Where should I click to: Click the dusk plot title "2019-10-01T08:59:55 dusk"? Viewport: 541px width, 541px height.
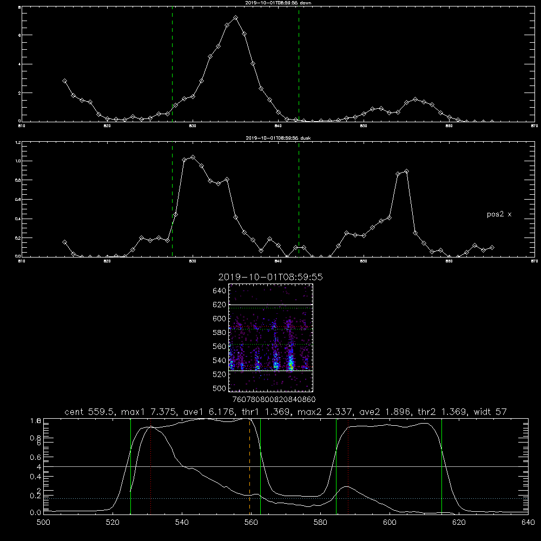pos(278,138)
